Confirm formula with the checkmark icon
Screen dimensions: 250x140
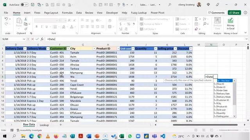[37, 39]
